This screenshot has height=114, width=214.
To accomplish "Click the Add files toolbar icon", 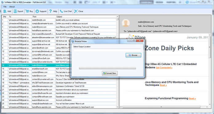I will click(x=5, y=11).
